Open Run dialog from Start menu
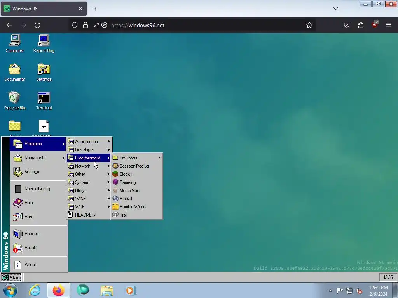The image size is (398, 298). click(x=38, y=217)
